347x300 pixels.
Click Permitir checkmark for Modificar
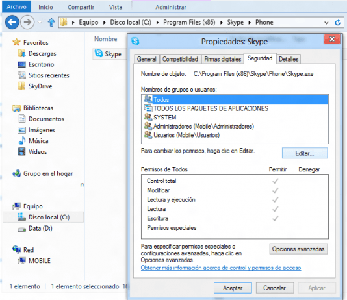pos(276,190)
